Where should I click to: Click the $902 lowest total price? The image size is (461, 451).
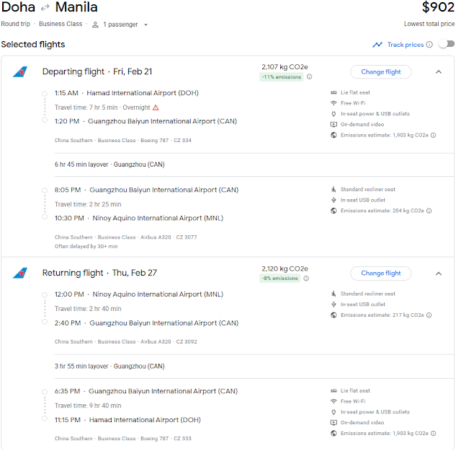(x=438, y=8)
